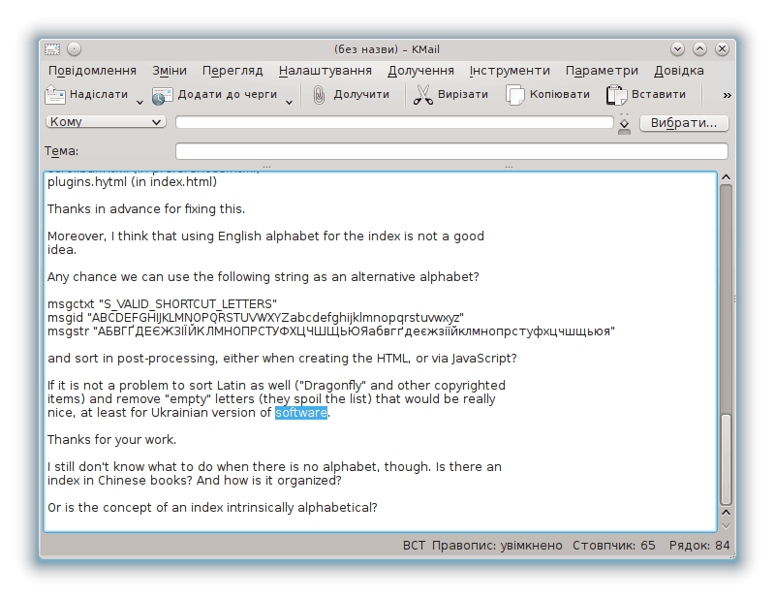Open the Повідомлення menu

coord(92,71)
